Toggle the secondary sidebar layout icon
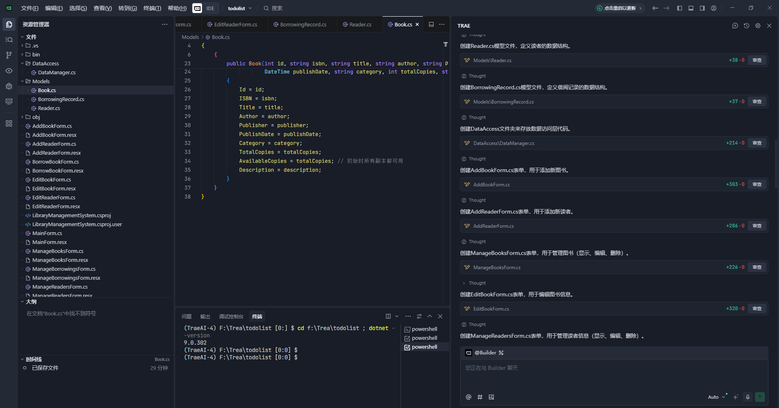779x408 pixels. coord(702,8)
